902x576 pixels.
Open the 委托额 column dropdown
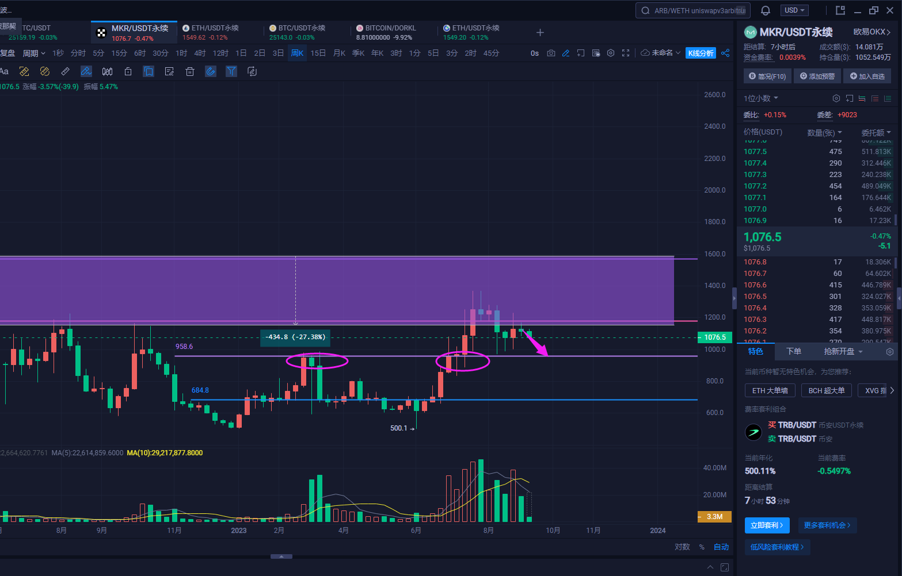tap(876, 132)
